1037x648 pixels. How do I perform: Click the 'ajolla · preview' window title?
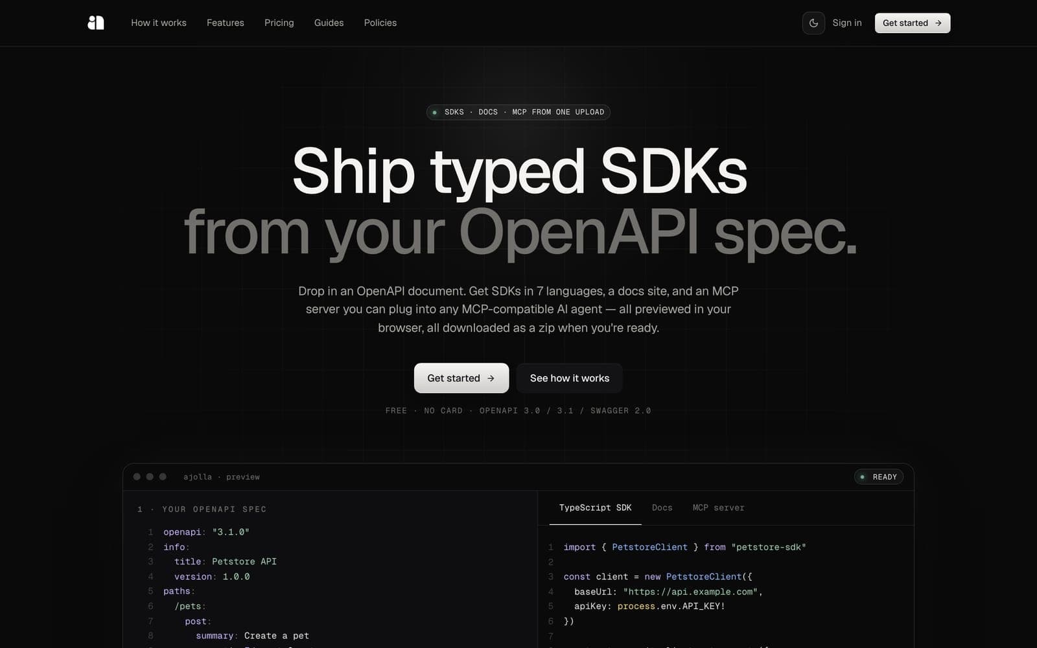click(x=222, y=477)
